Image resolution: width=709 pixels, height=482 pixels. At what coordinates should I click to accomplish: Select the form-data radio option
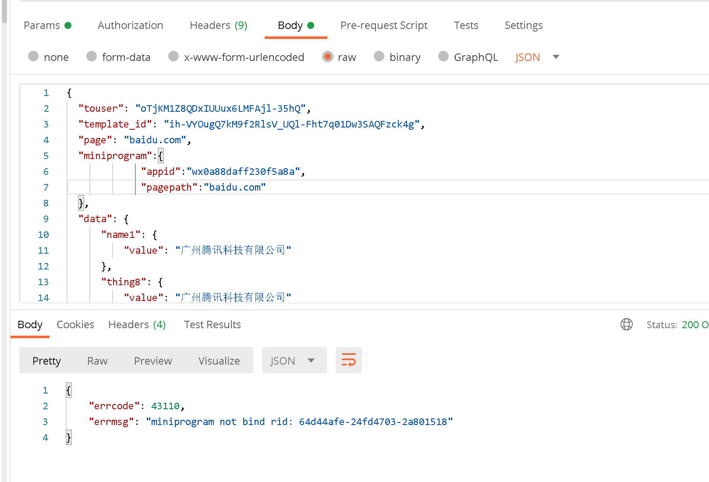[92, 57]
